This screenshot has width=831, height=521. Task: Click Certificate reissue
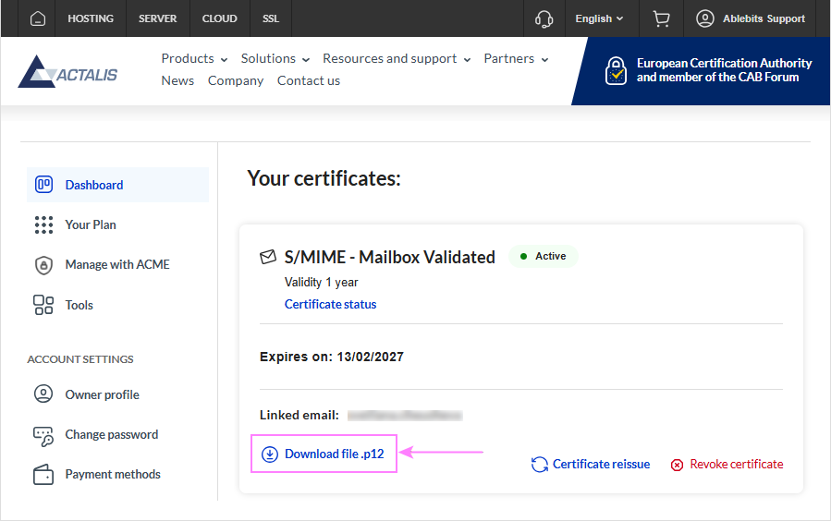coord(592,464)
